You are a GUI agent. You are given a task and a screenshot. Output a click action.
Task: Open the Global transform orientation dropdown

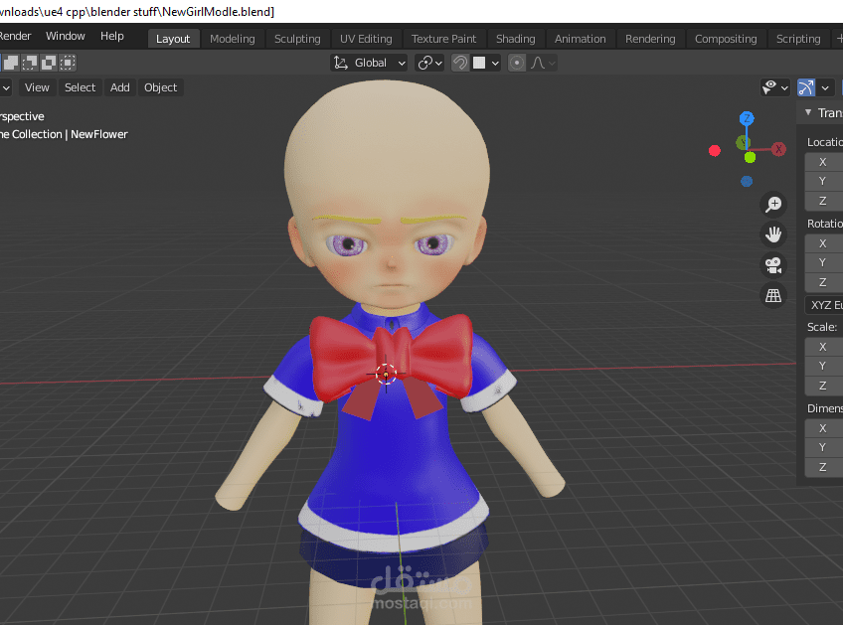tap(369, 62)
